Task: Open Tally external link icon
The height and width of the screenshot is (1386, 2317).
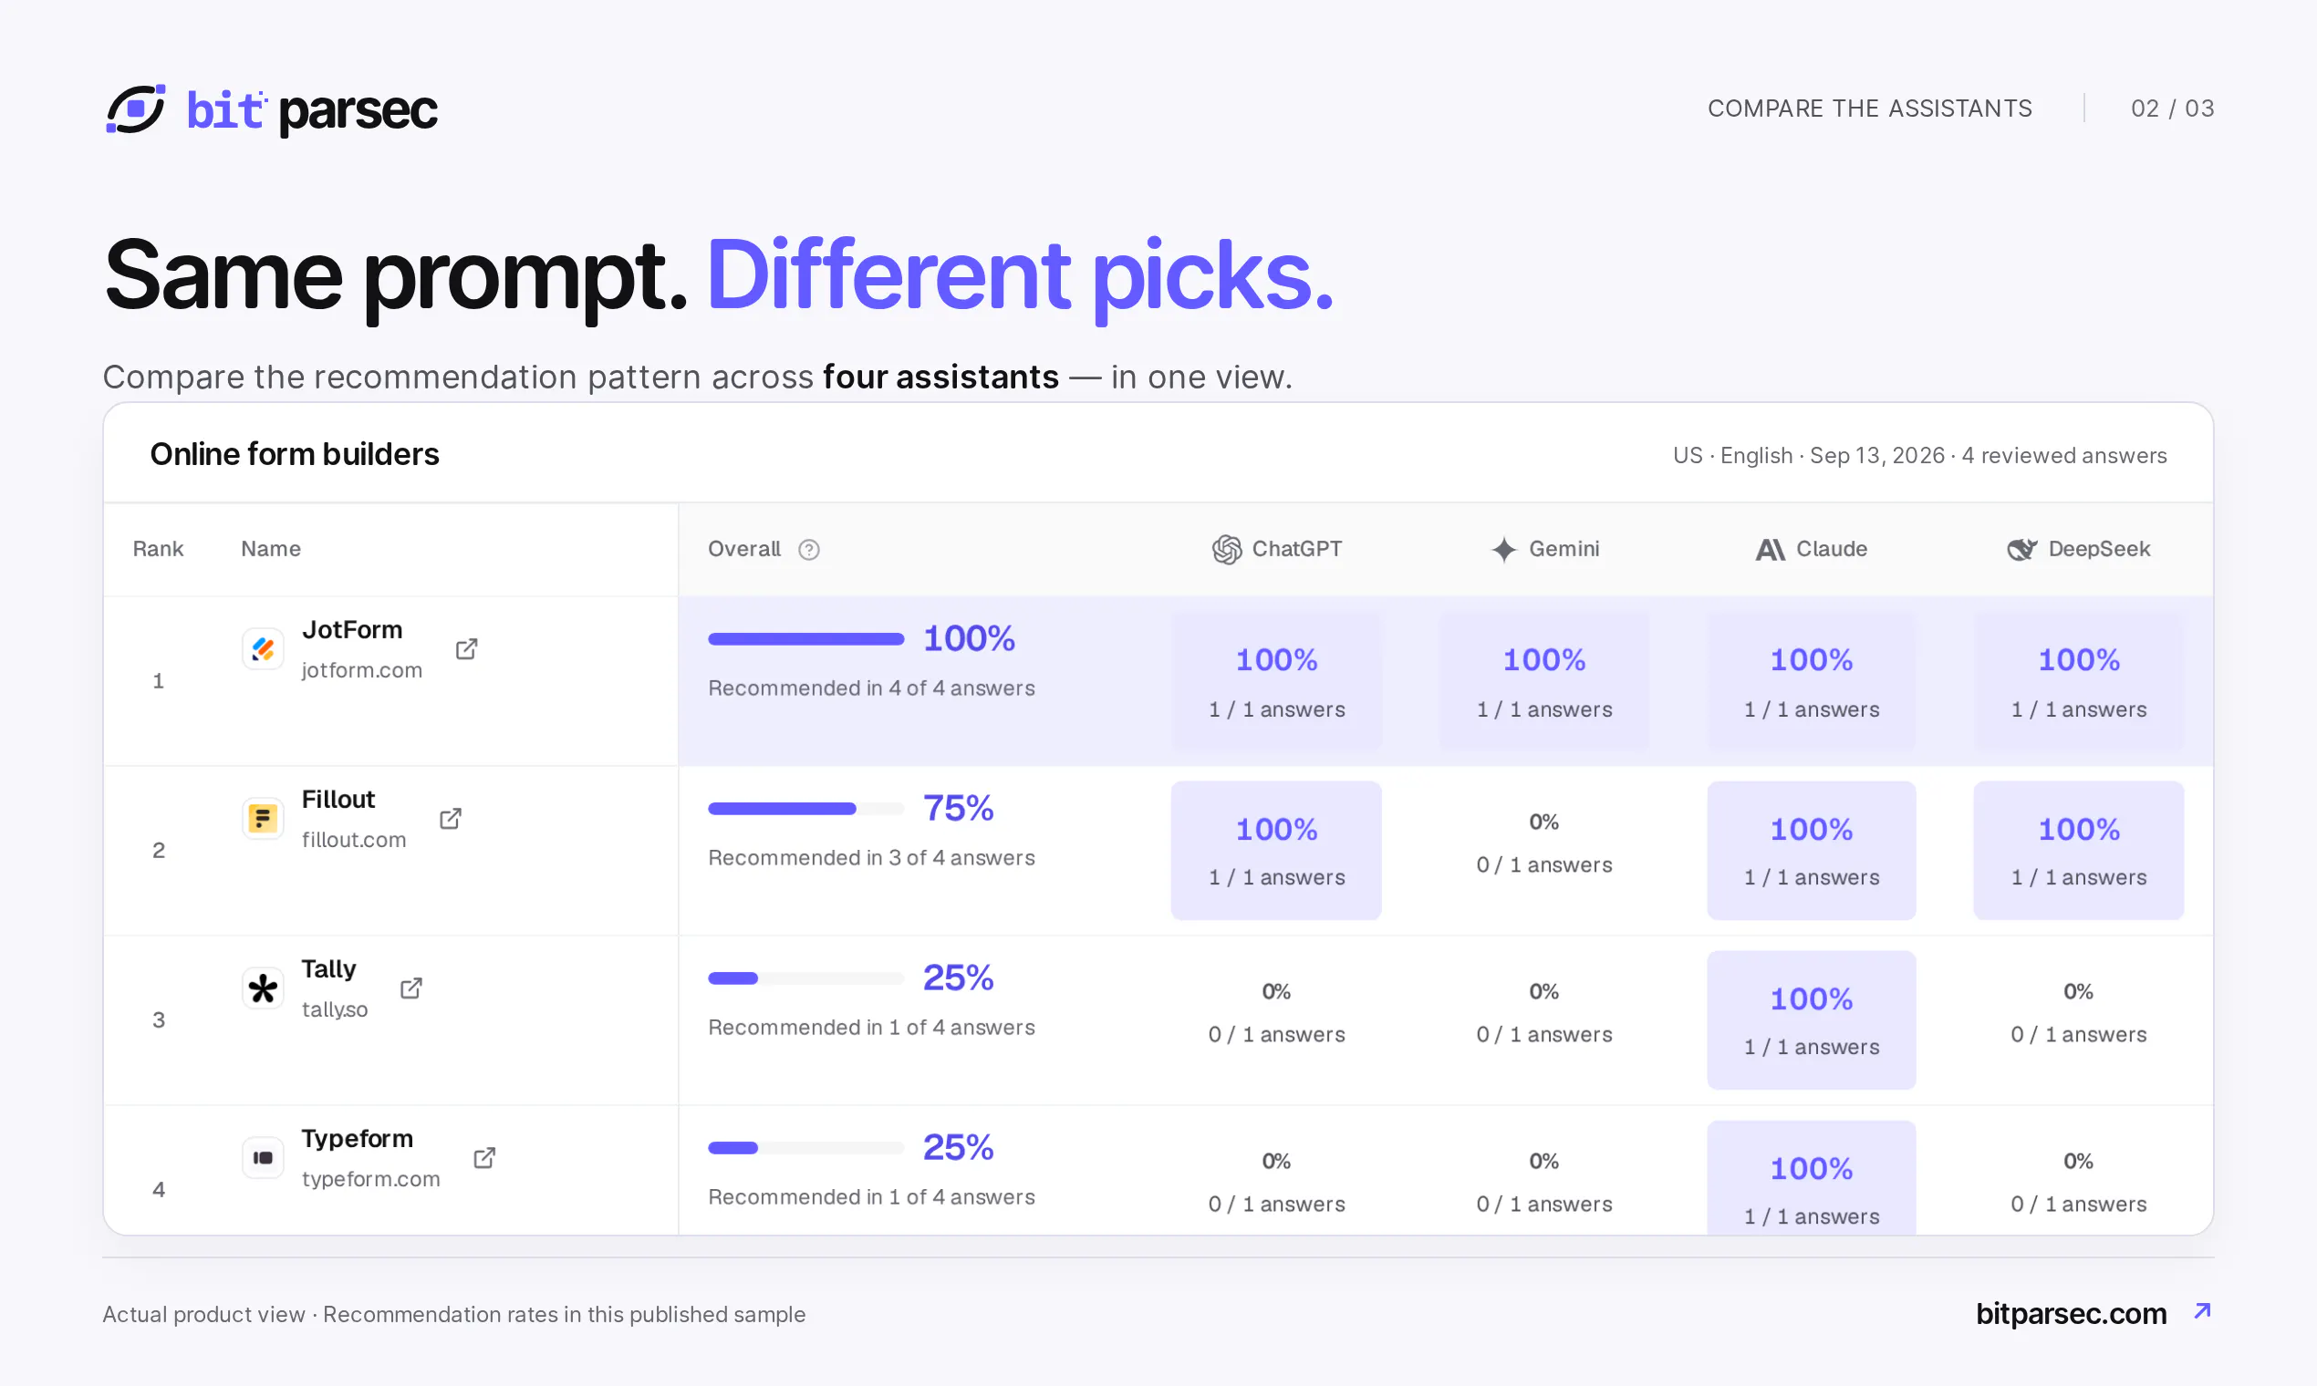Action: (x=411, y=988)
